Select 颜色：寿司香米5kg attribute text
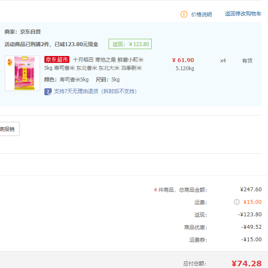Viewport: 268px width, 268px height. (x=66, y=80)
